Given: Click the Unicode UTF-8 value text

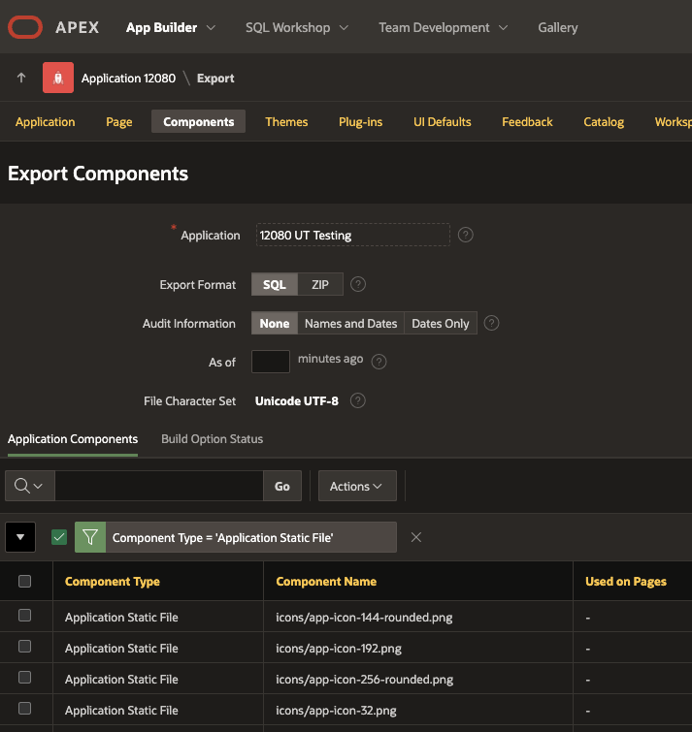Looking at the screenshot, I should pos(297,401).
